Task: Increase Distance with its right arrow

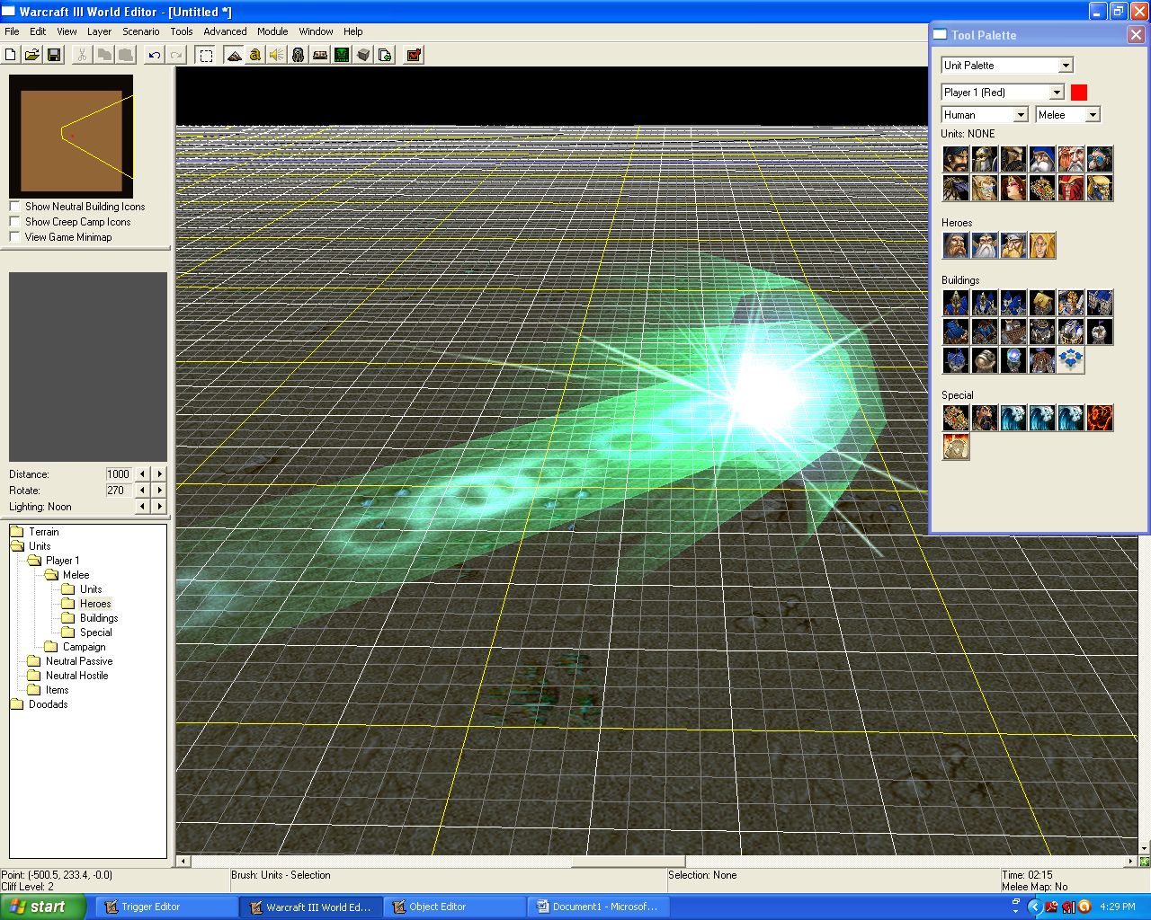Action: pos(160,474)
